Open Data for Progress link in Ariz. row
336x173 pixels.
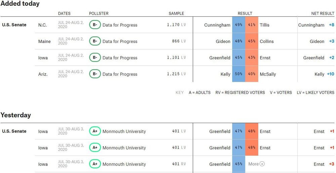coord(120,74)
